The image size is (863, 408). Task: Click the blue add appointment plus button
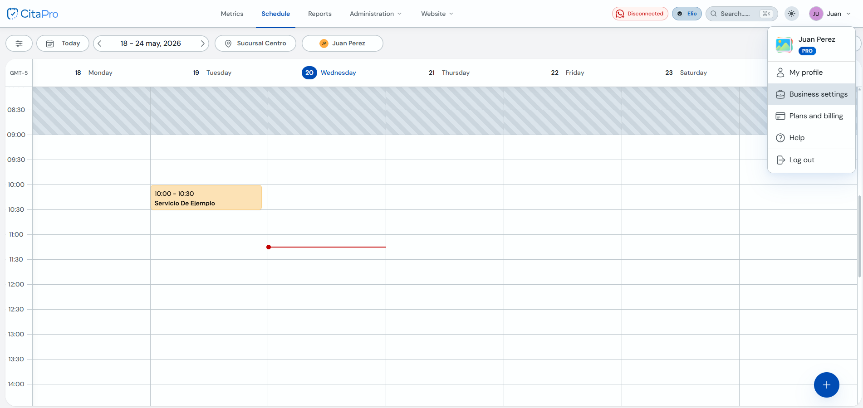click(x=826, y=385)
